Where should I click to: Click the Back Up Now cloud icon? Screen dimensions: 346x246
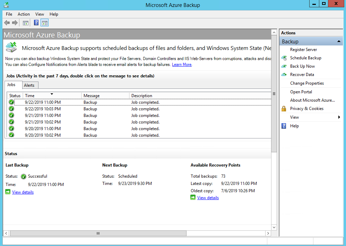point(284,66)
